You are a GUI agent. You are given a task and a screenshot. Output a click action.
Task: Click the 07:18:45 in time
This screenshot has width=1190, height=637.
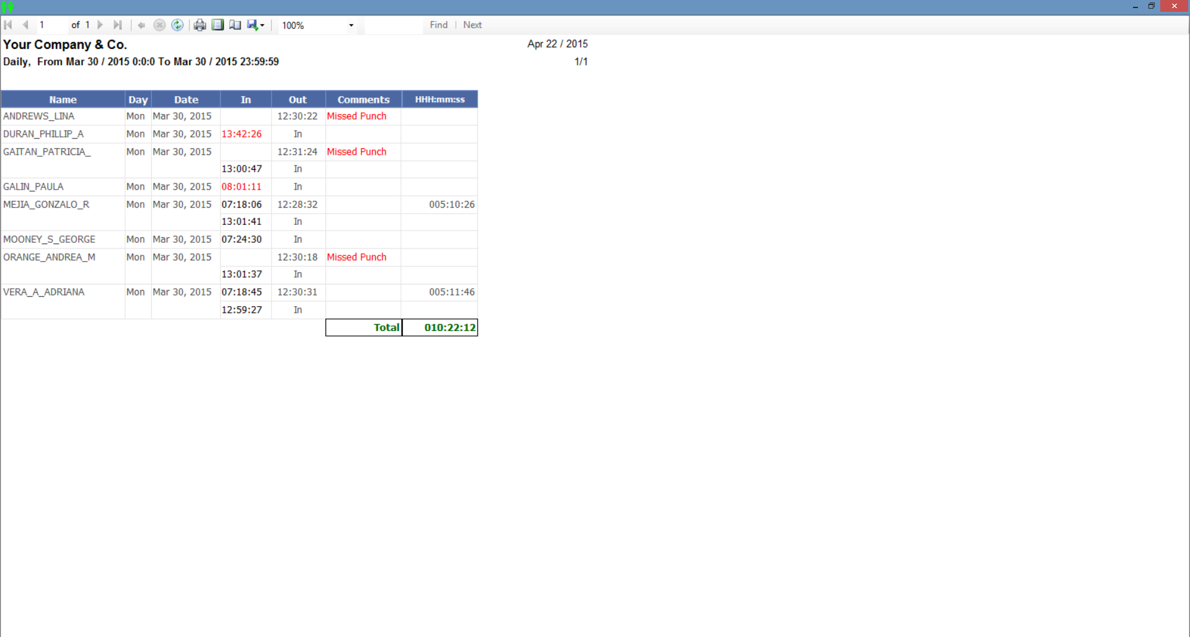point(242,292)
